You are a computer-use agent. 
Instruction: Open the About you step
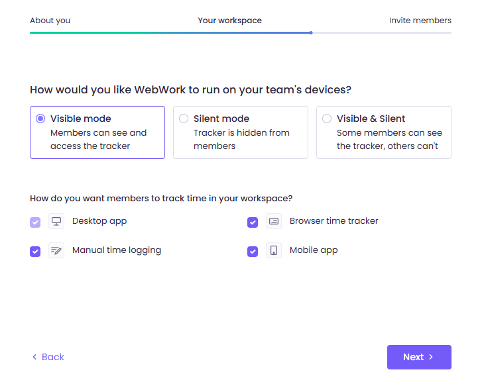50,21
